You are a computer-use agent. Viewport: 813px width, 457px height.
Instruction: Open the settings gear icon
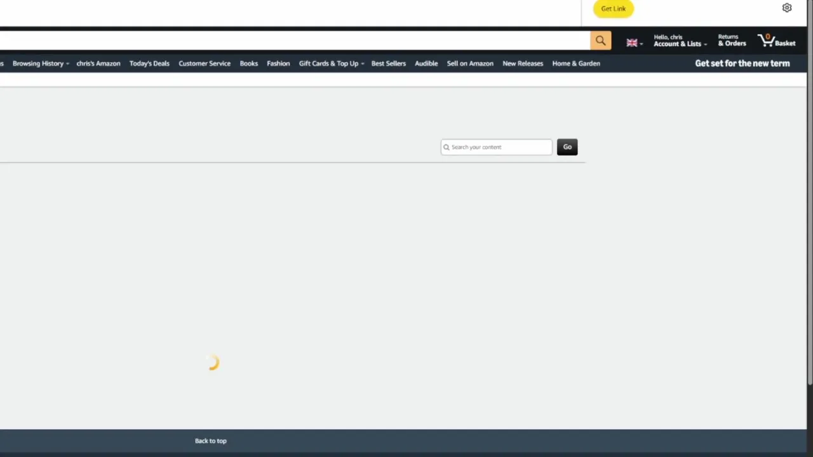pyautogui.click(x=787, y=8)
